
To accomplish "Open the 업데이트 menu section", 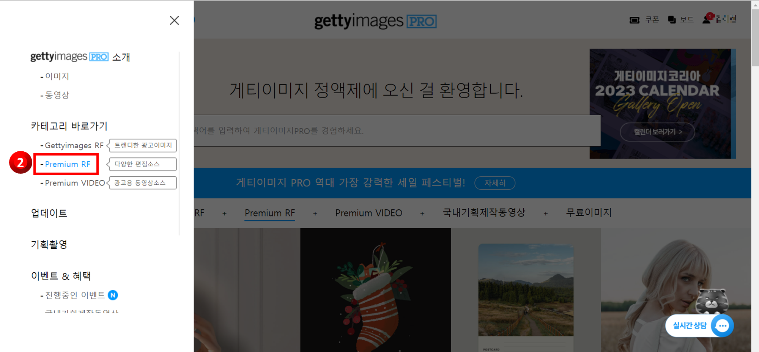I will click(49, 213).
